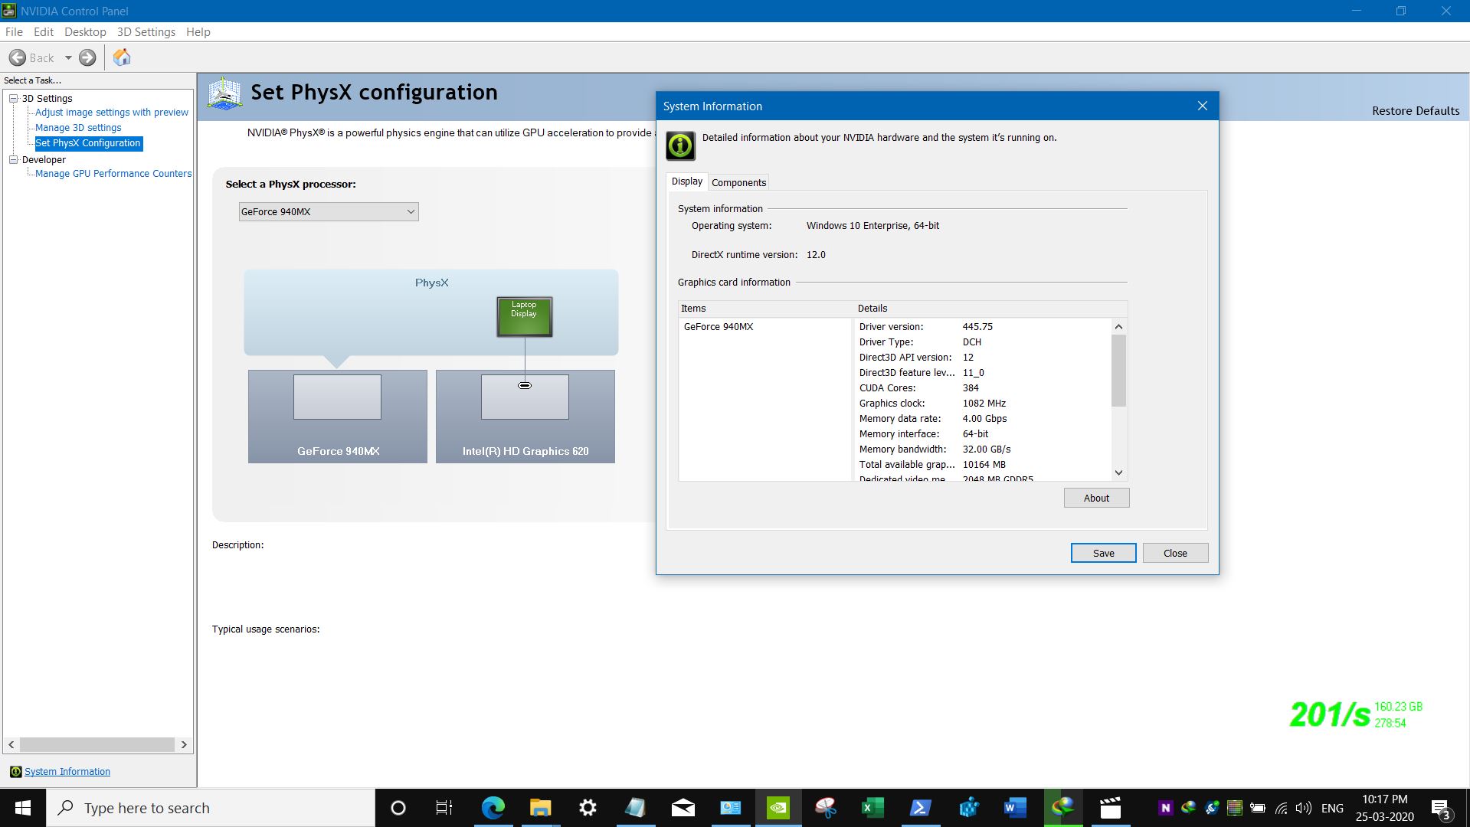Click NVIDIA Control Panel taskbar icon
The image size is (1470, 827).
tap(778, 808)
